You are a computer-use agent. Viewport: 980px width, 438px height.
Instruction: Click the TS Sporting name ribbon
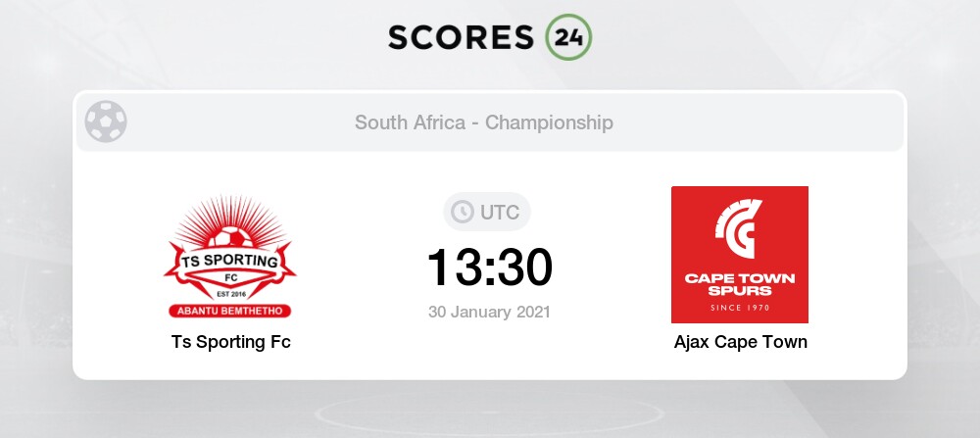coord(230,262)
